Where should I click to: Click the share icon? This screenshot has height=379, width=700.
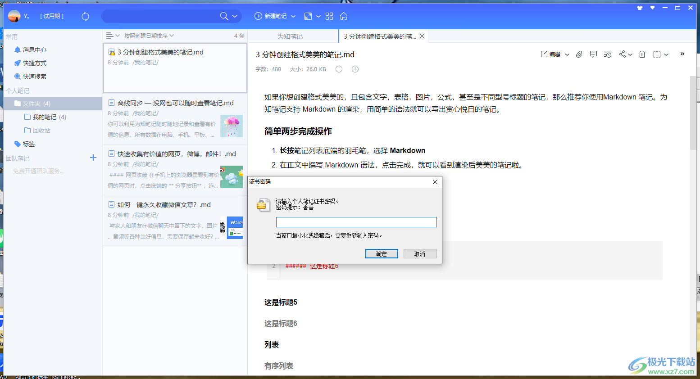coord(622,54)
